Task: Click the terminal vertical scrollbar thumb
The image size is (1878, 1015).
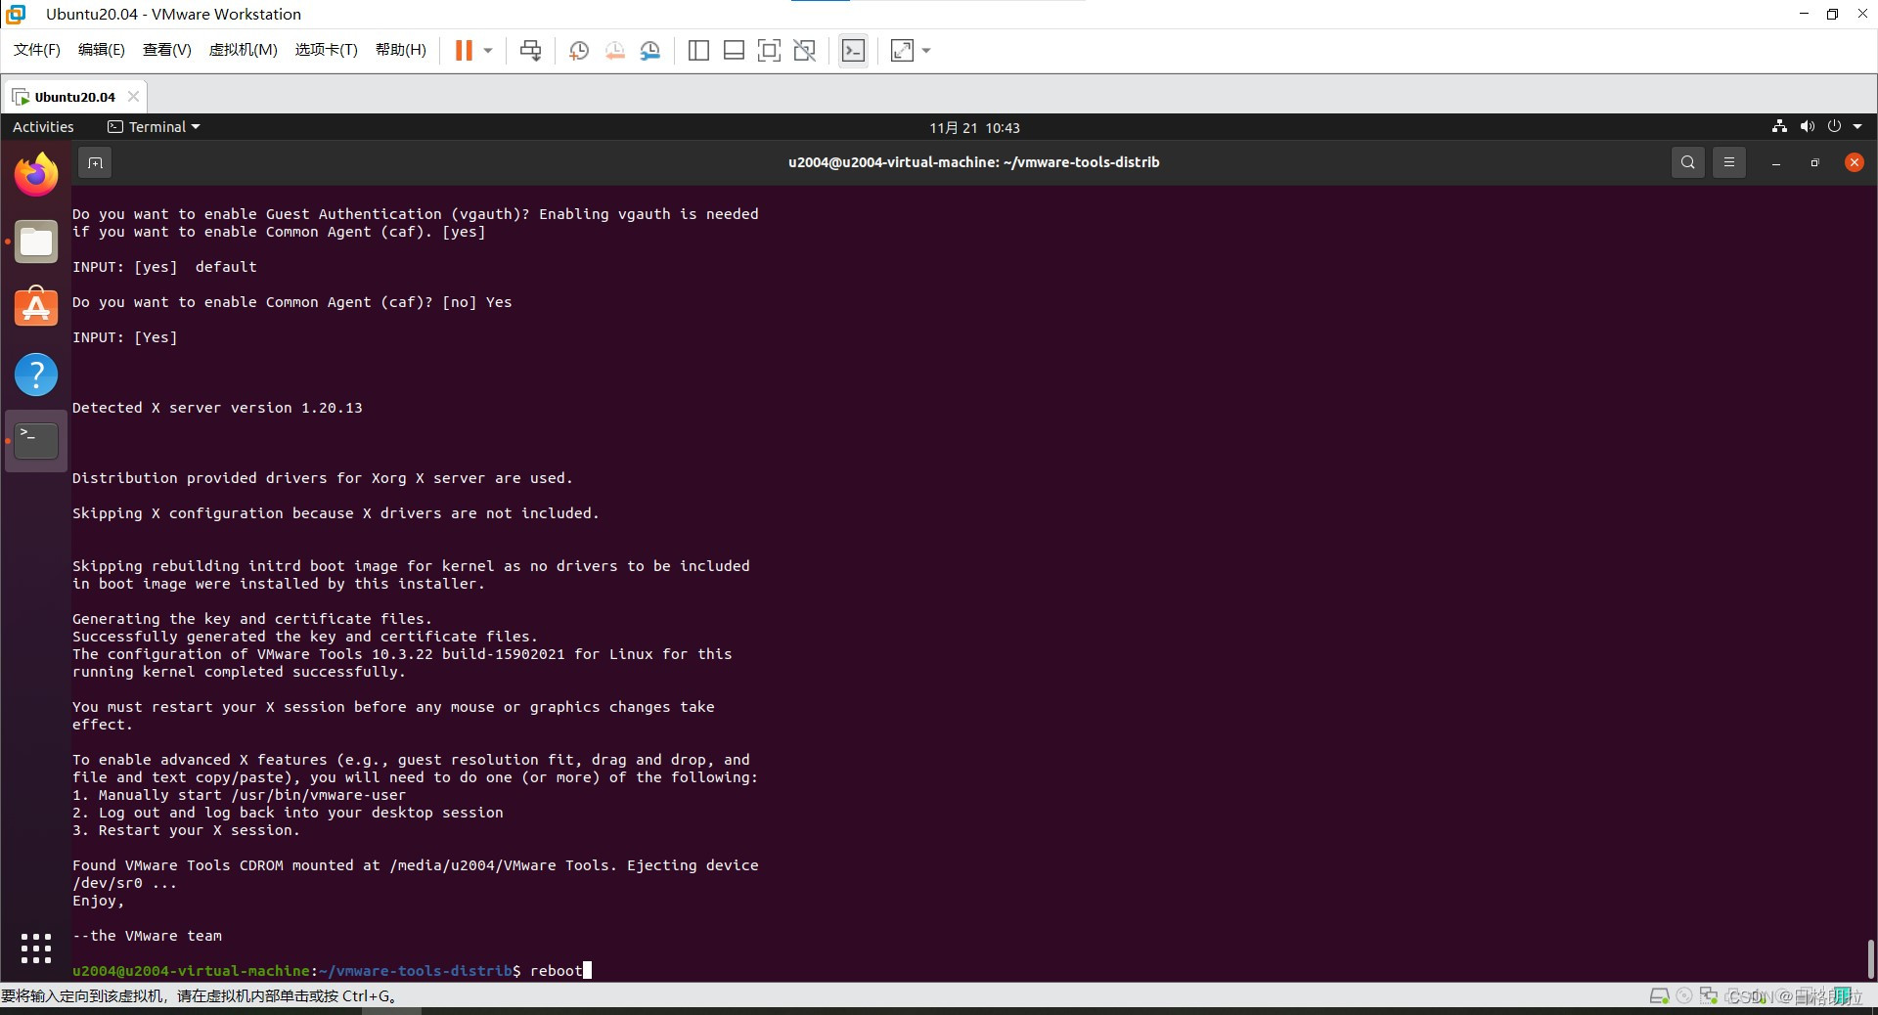Action: 1870,959
